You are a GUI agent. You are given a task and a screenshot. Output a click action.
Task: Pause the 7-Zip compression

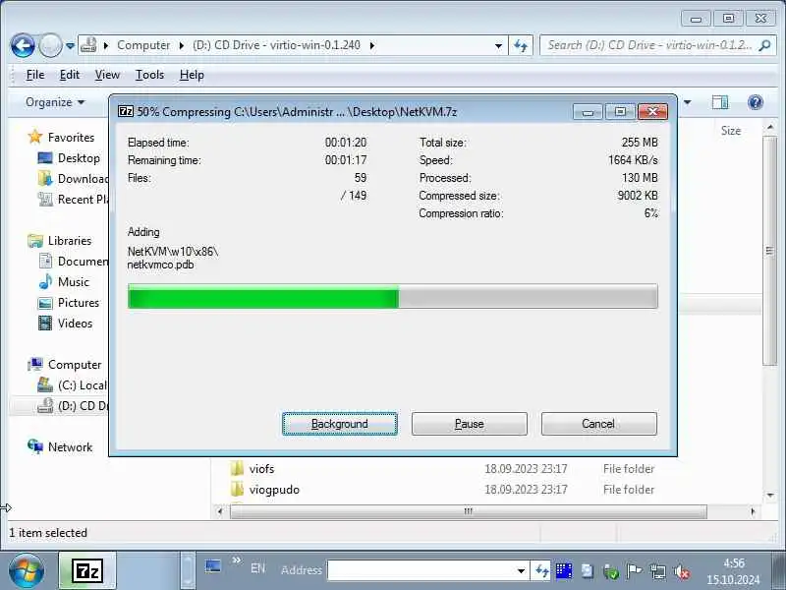click(470, 424)
